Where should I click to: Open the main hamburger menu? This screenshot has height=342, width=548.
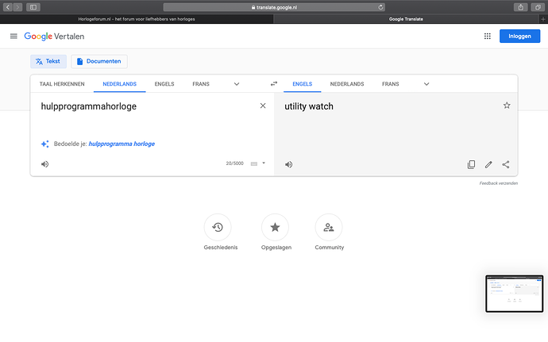click(x=14, y=36)
